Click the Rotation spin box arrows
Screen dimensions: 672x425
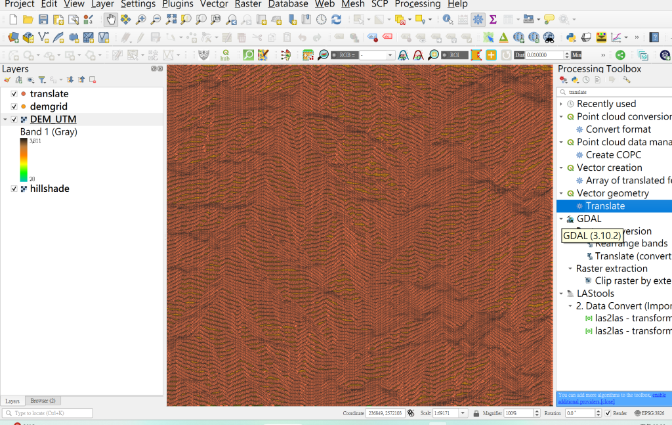click(598, 413)
